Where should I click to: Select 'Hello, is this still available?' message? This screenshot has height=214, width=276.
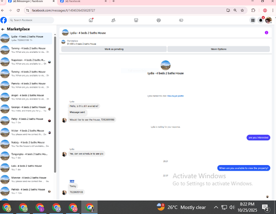pos(84,106)
